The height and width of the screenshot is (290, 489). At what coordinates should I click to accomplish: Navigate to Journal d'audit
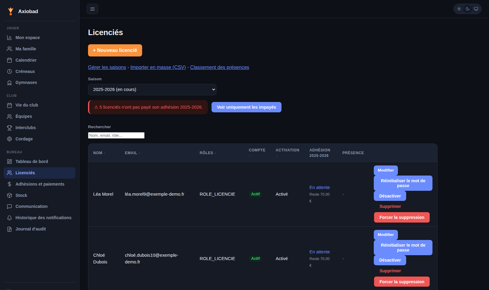[x=40, y=229]
